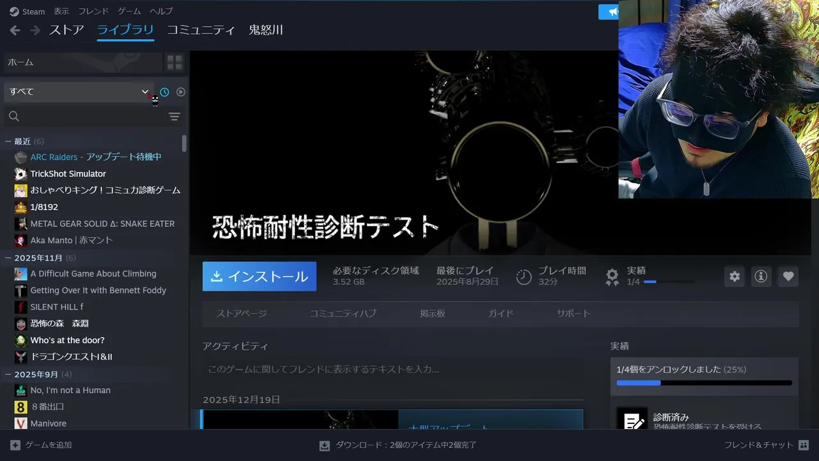Click the 1/8192 game icon
819x461 pixels.
20,207
